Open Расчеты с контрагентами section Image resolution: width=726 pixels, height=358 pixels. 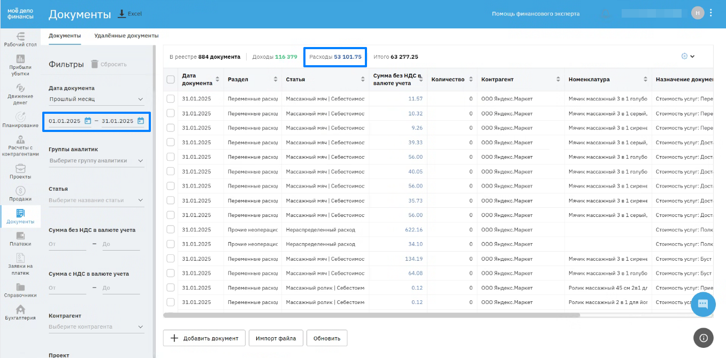click(20, 145)
